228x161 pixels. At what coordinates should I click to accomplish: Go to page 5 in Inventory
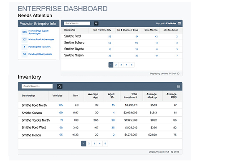tap(105, 143)
